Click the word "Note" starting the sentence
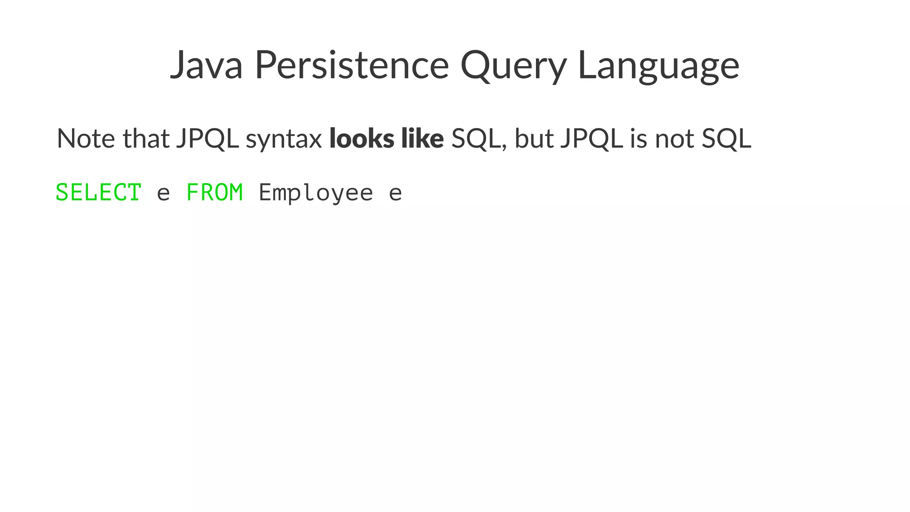 coord(86,139)
